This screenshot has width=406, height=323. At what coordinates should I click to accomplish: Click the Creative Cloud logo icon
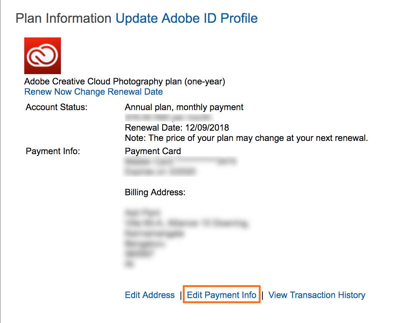[43, 56]
